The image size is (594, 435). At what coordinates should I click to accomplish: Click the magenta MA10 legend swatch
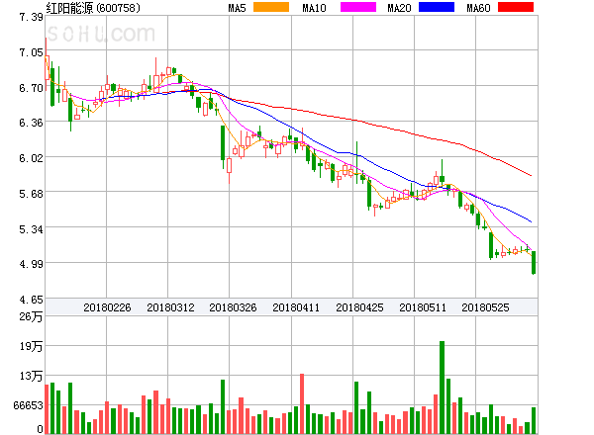pos(358,7)
